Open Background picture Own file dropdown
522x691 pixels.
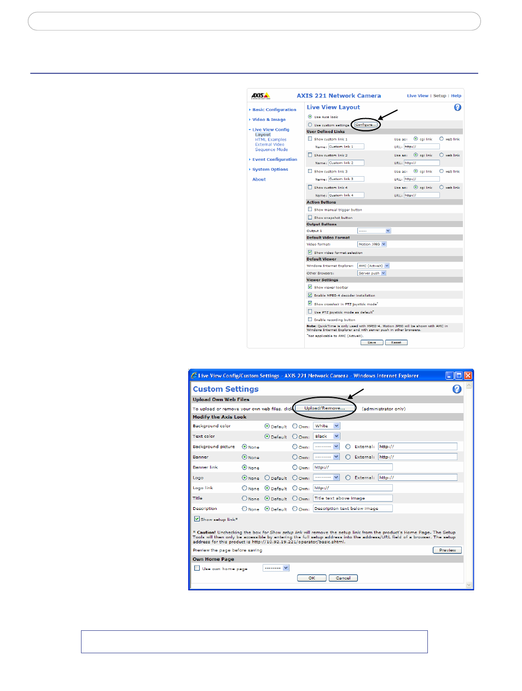coord(327,446)
